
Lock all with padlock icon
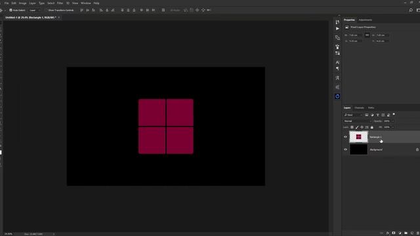372,127
